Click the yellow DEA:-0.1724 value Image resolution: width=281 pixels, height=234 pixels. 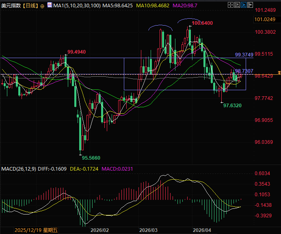pyautogui.click(x=84, y=169)
